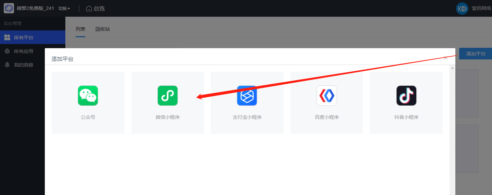Open 所有应用 in sidebar
The height and width of the screenshot is (195, 492).
[x=33, y=51]
